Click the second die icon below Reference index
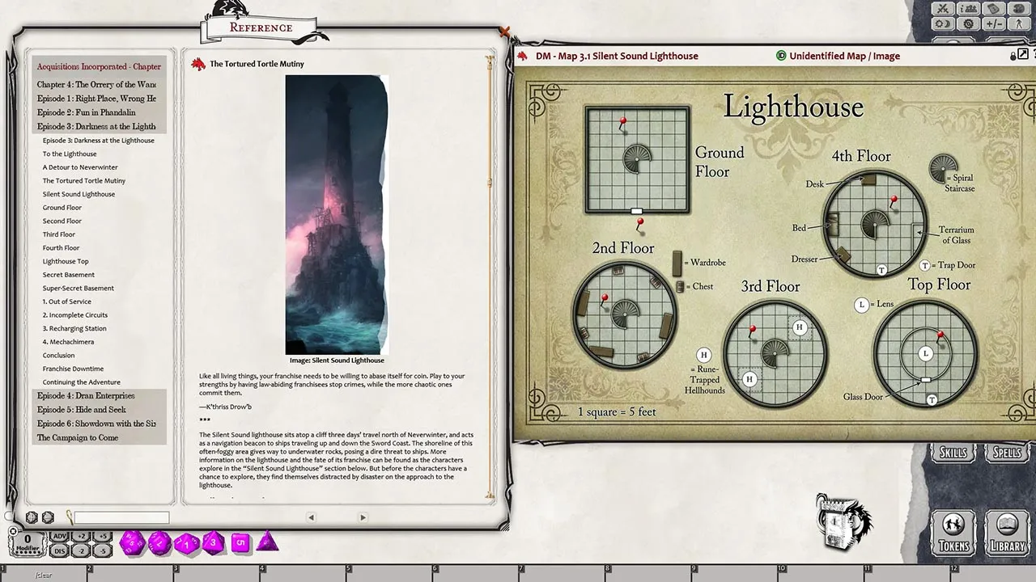The width and height of the screenshot is (1036, 582). 48,517
